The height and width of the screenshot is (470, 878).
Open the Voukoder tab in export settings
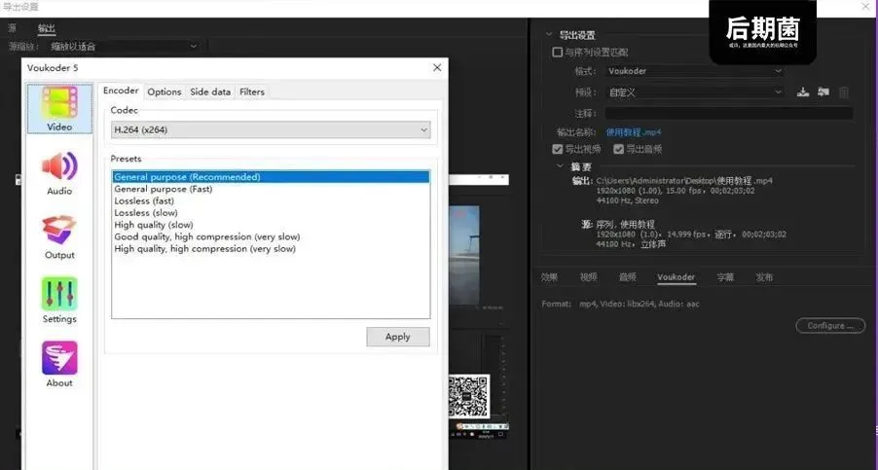click(676, 277)
